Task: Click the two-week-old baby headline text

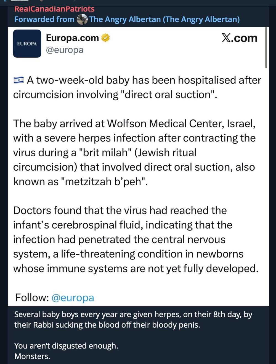Action: (137, 87)
